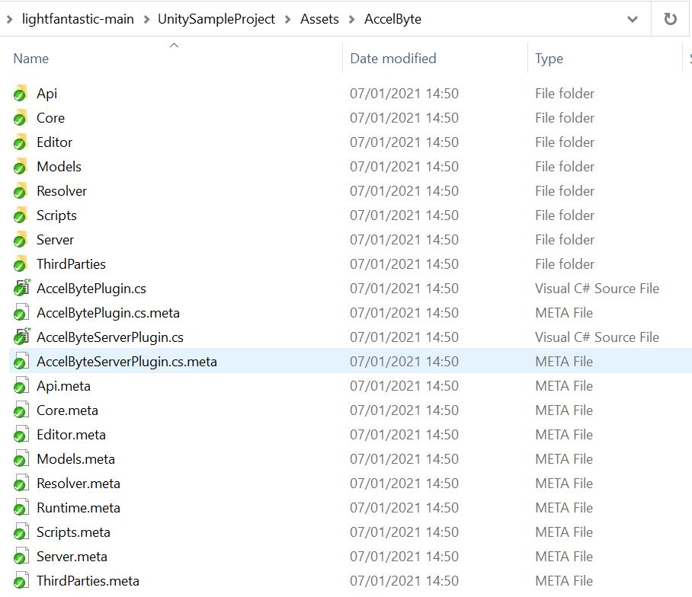692x597 pixels.
Task: Click the AccelByte breadcrumb segment
Action: click(392, 19)
